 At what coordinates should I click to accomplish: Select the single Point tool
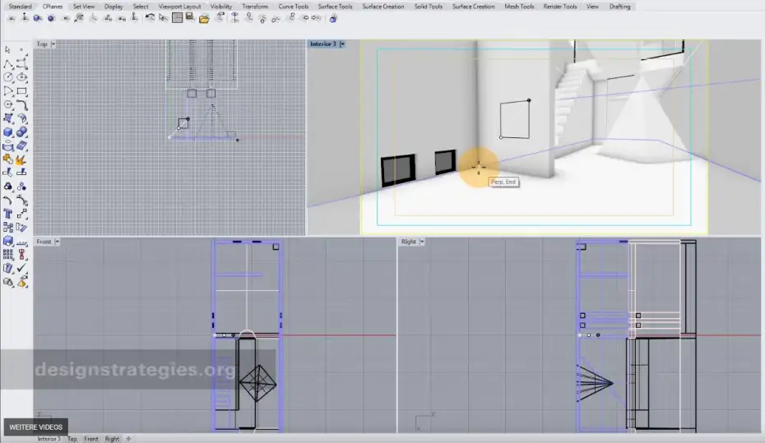pyautogui.click(x=21, y=49)
